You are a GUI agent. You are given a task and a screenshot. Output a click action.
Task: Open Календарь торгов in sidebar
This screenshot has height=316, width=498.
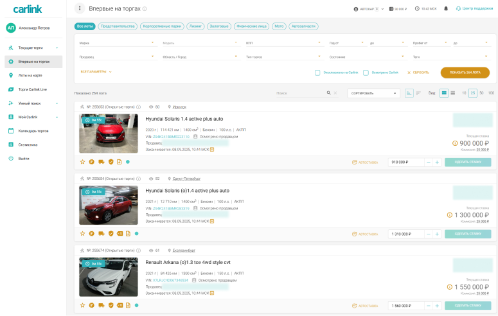(x=33, y=130)
